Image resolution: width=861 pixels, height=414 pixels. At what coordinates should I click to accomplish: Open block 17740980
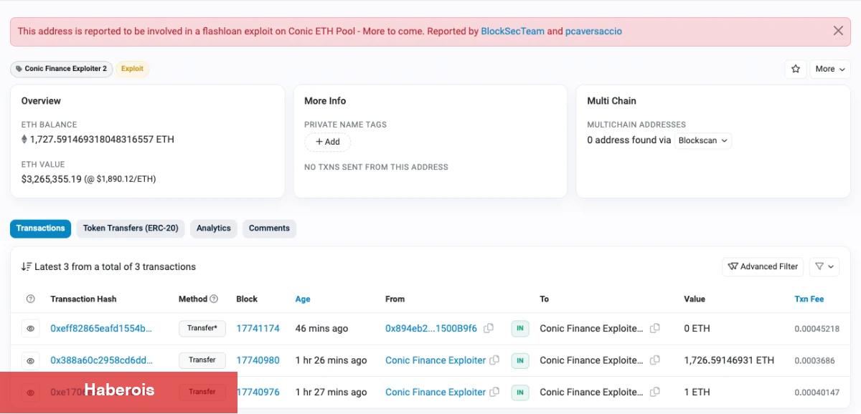258,360
